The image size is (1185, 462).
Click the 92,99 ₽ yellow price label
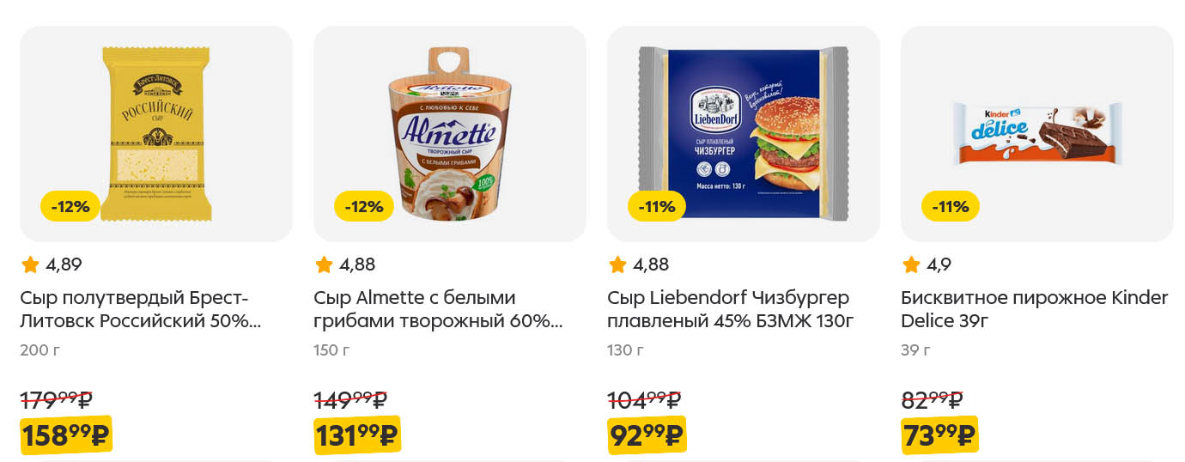coord(647,435)
